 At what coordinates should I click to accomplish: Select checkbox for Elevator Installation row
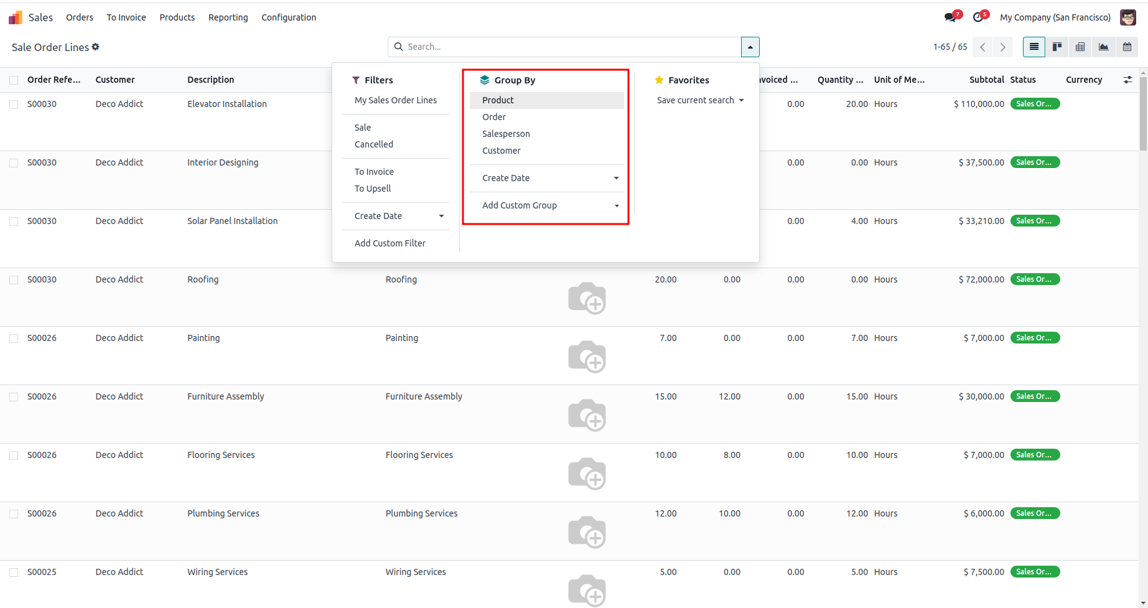tap(14, 105)
